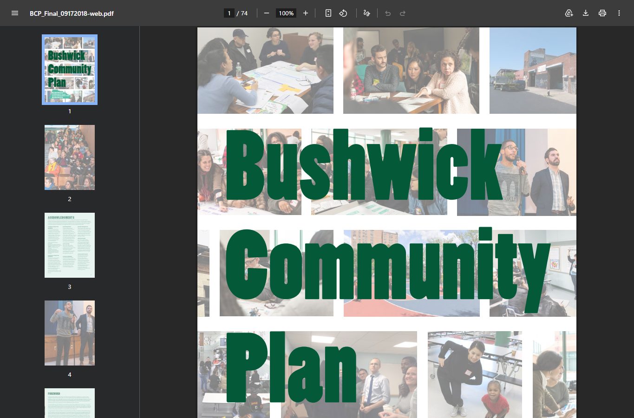Zoom in with the plus button
The height and width of the screenshot is (418, 634).
click(306, 13)
